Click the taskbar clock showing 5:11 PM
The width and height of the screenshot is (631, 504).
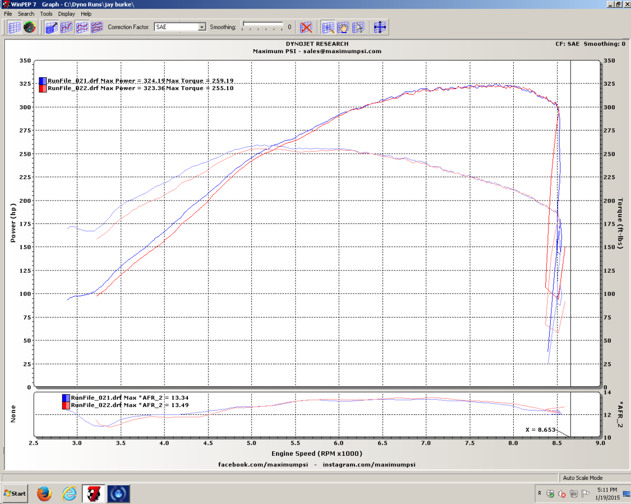[x=607, y=493]
